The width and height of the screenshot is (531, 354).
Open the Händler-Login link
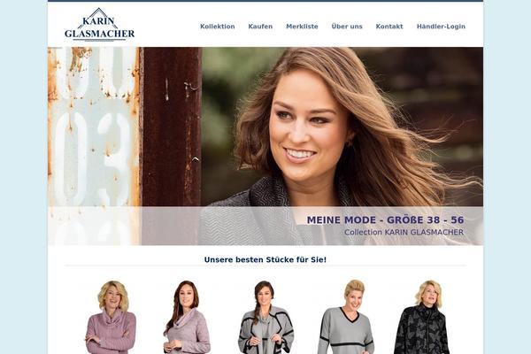441,27
